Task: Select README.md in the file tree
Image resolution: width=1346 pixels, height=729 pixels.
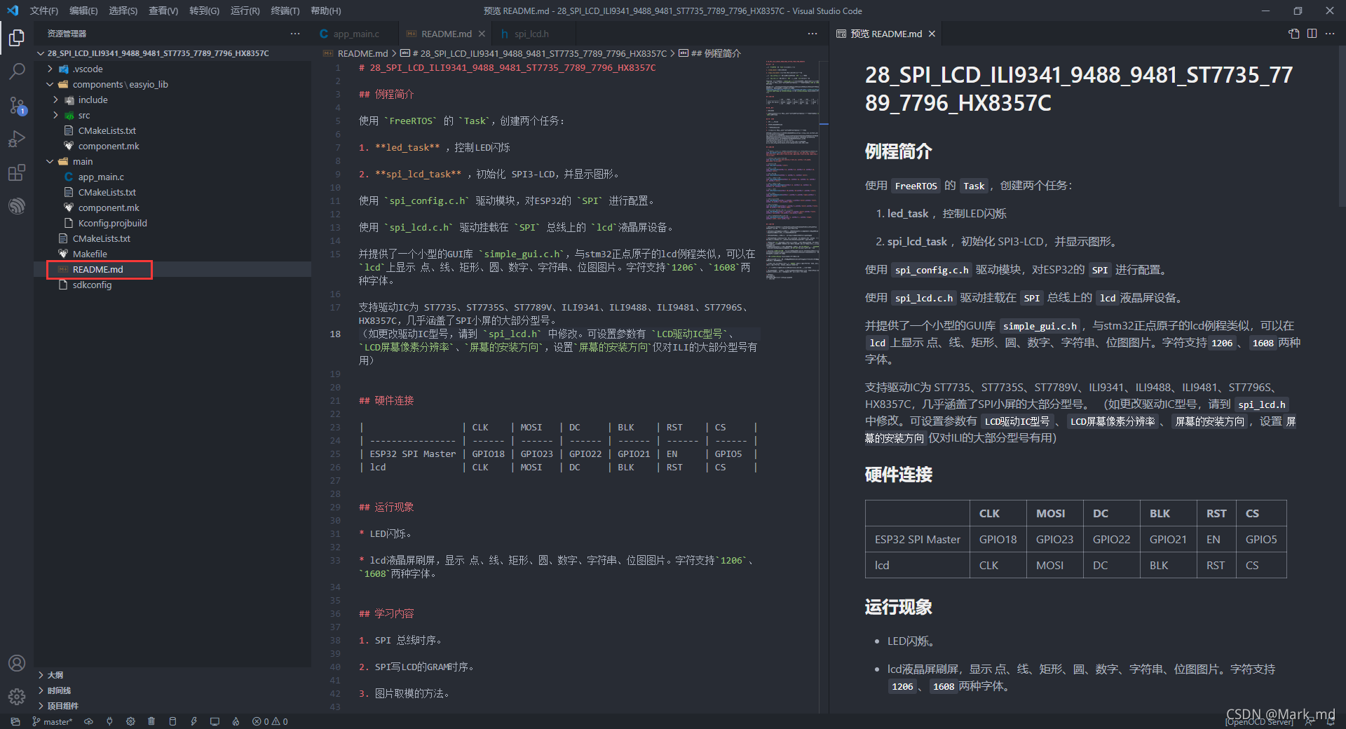Action: (172, 269)
